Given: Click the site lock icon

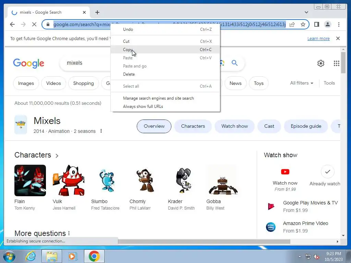Looking at the screenshot, I should 48,24.
